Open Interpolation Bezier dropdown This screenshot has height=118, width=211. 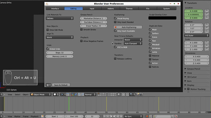(x=133, y=40)
